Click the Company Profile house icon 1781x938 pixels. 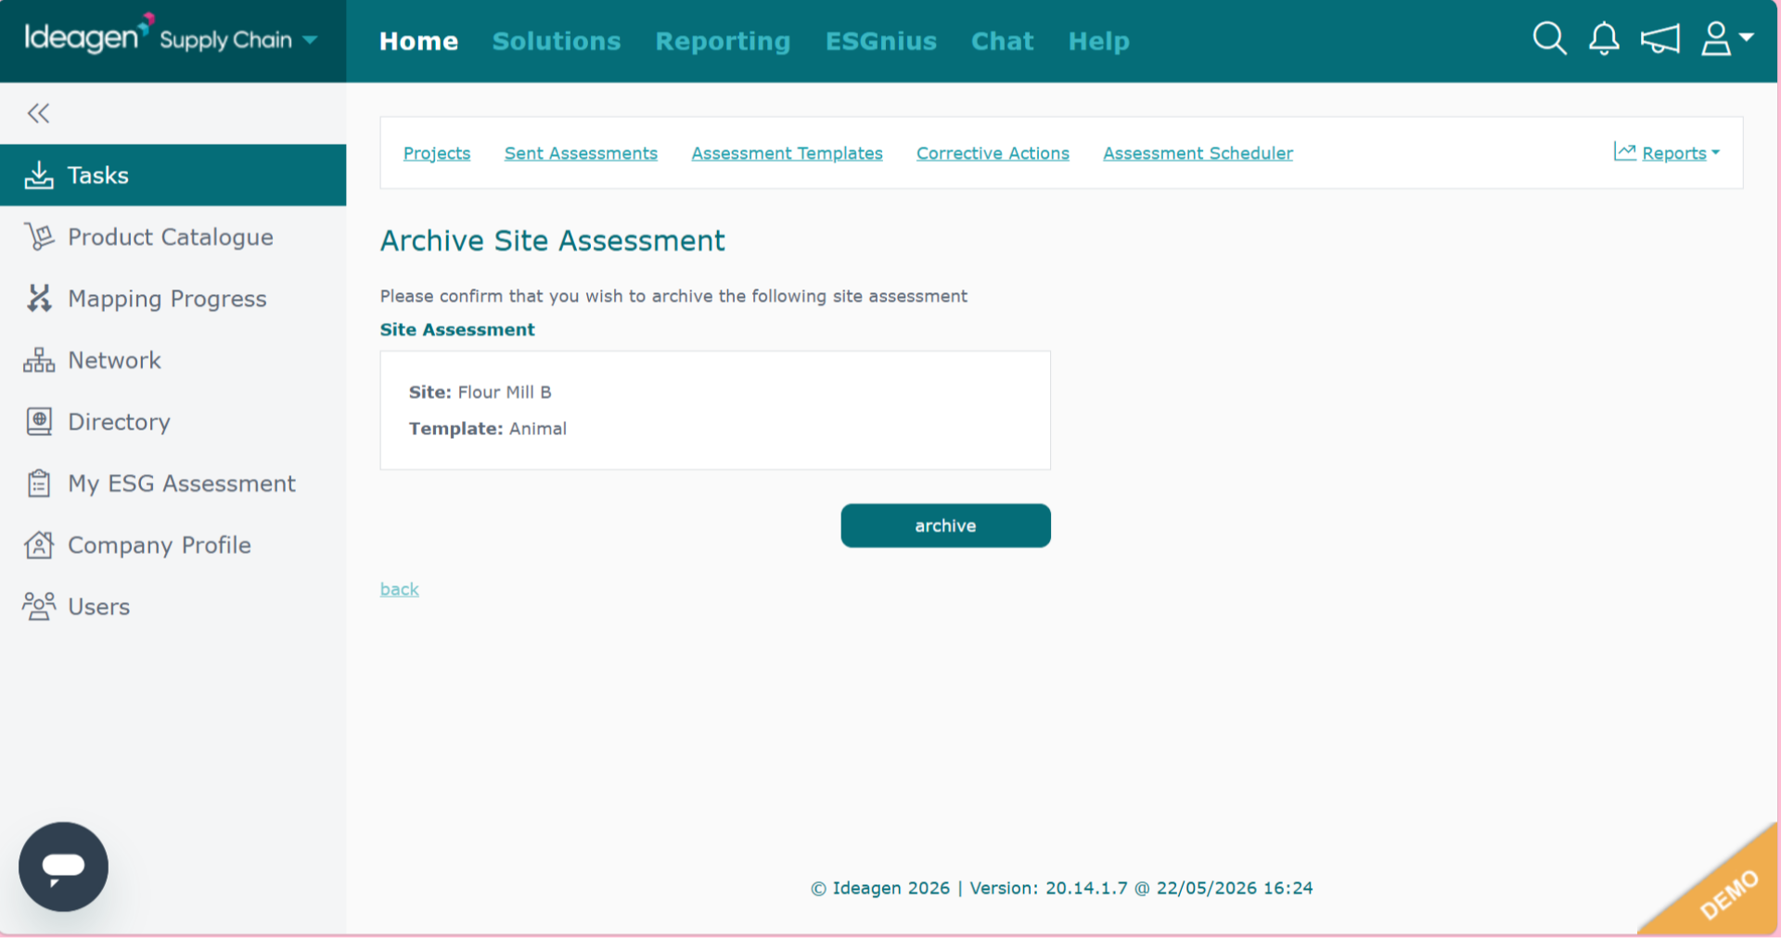[39, 545]
